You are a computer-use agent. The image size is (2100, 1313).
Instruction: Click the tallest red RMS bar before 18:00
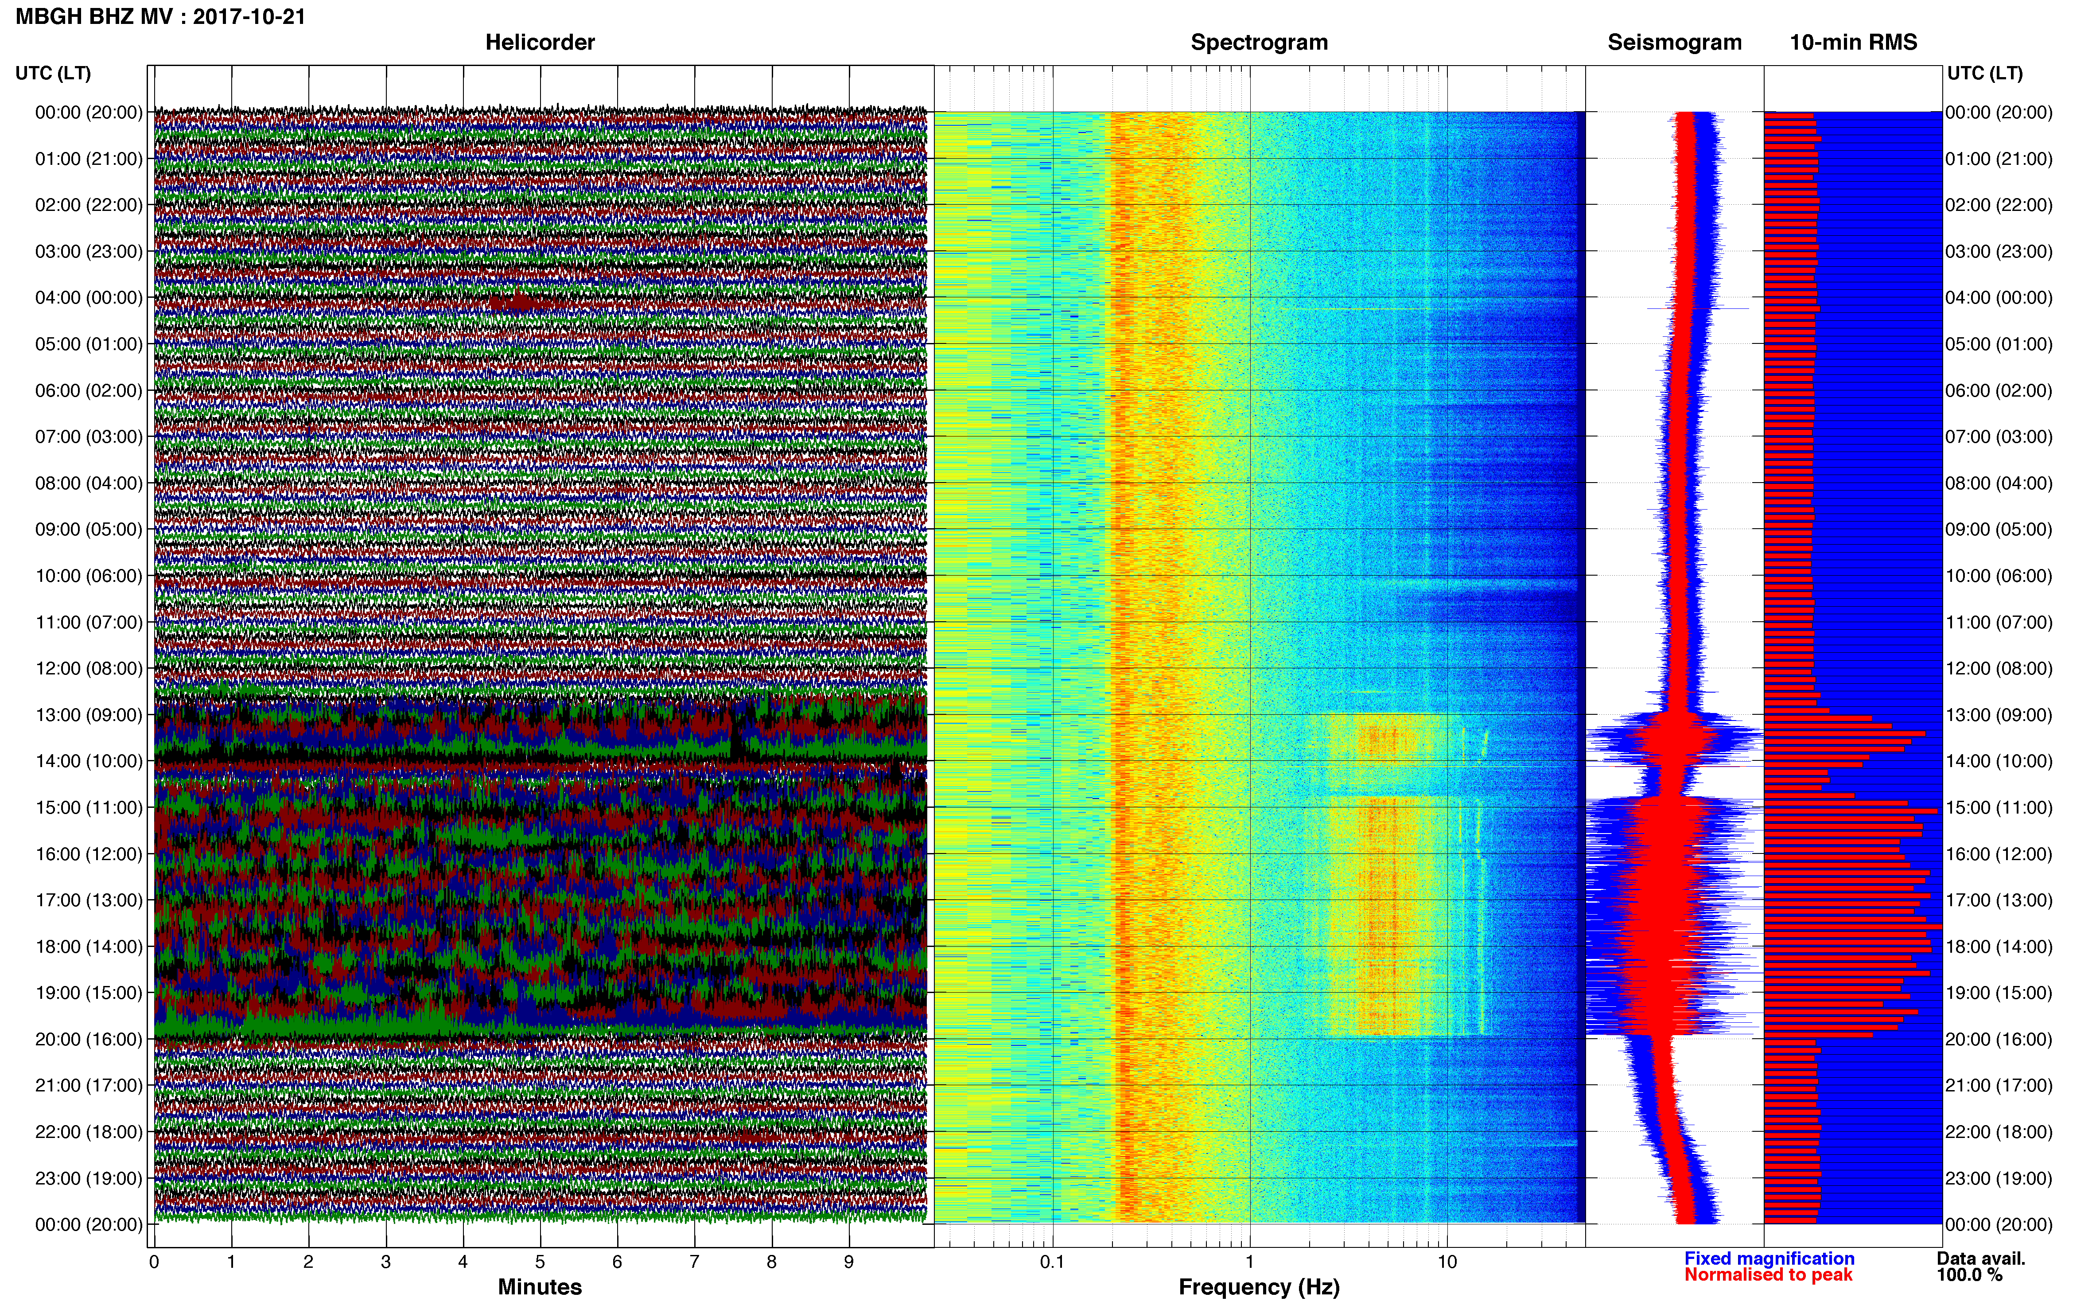[x=1853, y=927]
